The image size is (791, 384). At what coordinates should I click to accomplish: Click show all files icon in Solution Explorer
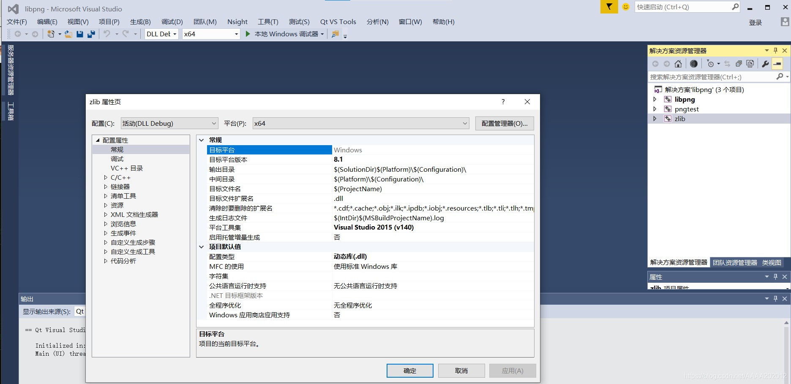(750, 64)
